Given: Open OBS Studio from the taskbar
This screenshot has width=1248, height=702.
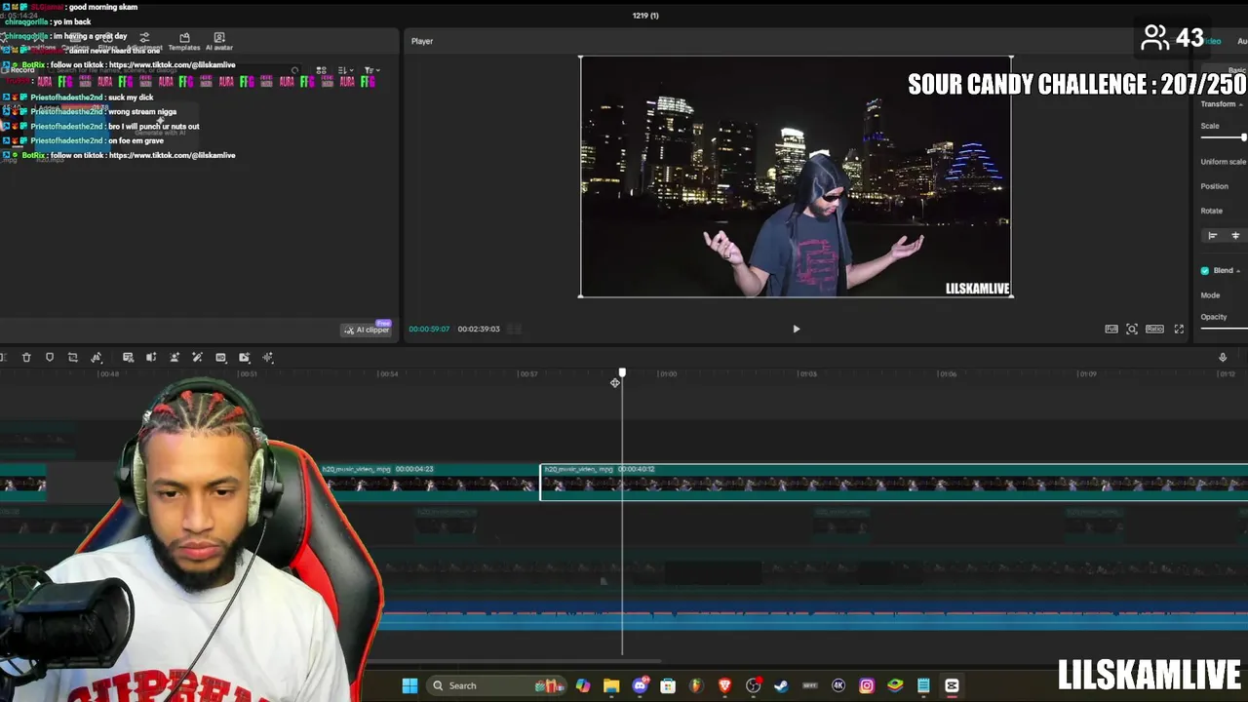Looking at the screenshot, I should [x=753, y=685].
